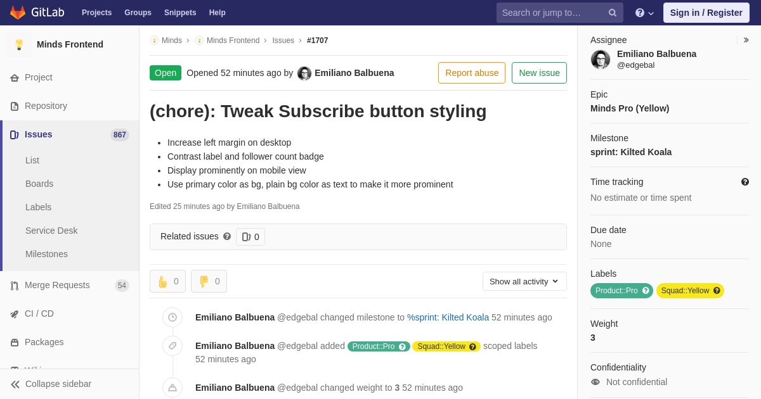This screenshot has height=399, width=761.
Task: Click the Issues icon in sidebar
Action: click(15, 134)
